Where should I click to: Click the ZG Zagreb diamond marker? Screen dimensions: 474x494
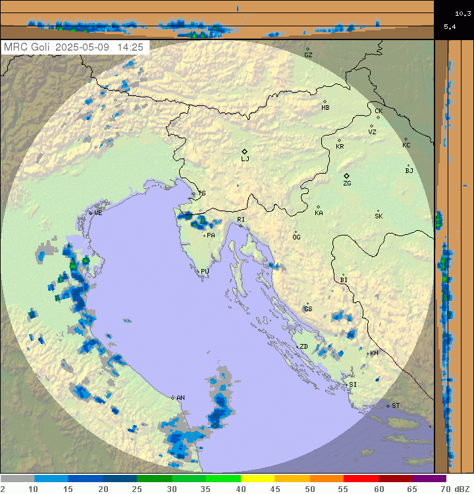coord(346,176)
